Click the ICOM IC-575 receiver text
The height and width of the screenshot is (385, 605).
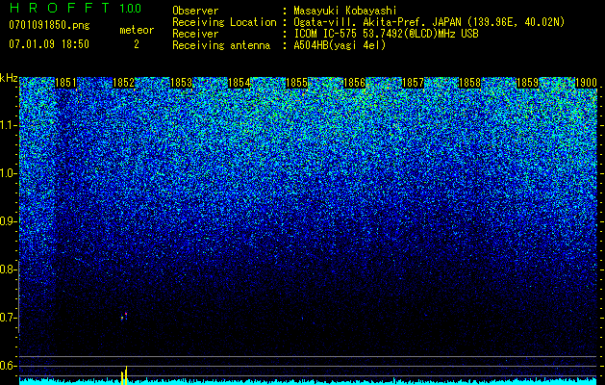pyautogui.click(x=386, y=34)
